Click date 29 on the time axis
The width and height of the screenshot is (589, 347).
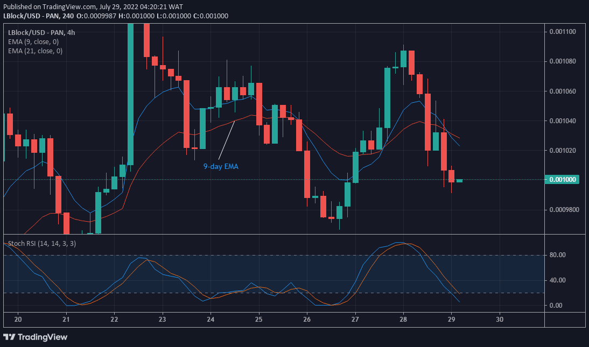tap(452, 320)
